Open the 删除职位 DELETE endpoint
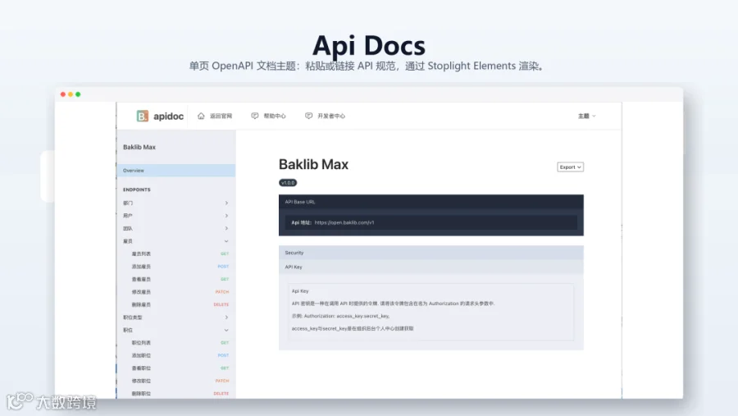Image resolution: width=738 pixels, height=416 pixels. 176,393
